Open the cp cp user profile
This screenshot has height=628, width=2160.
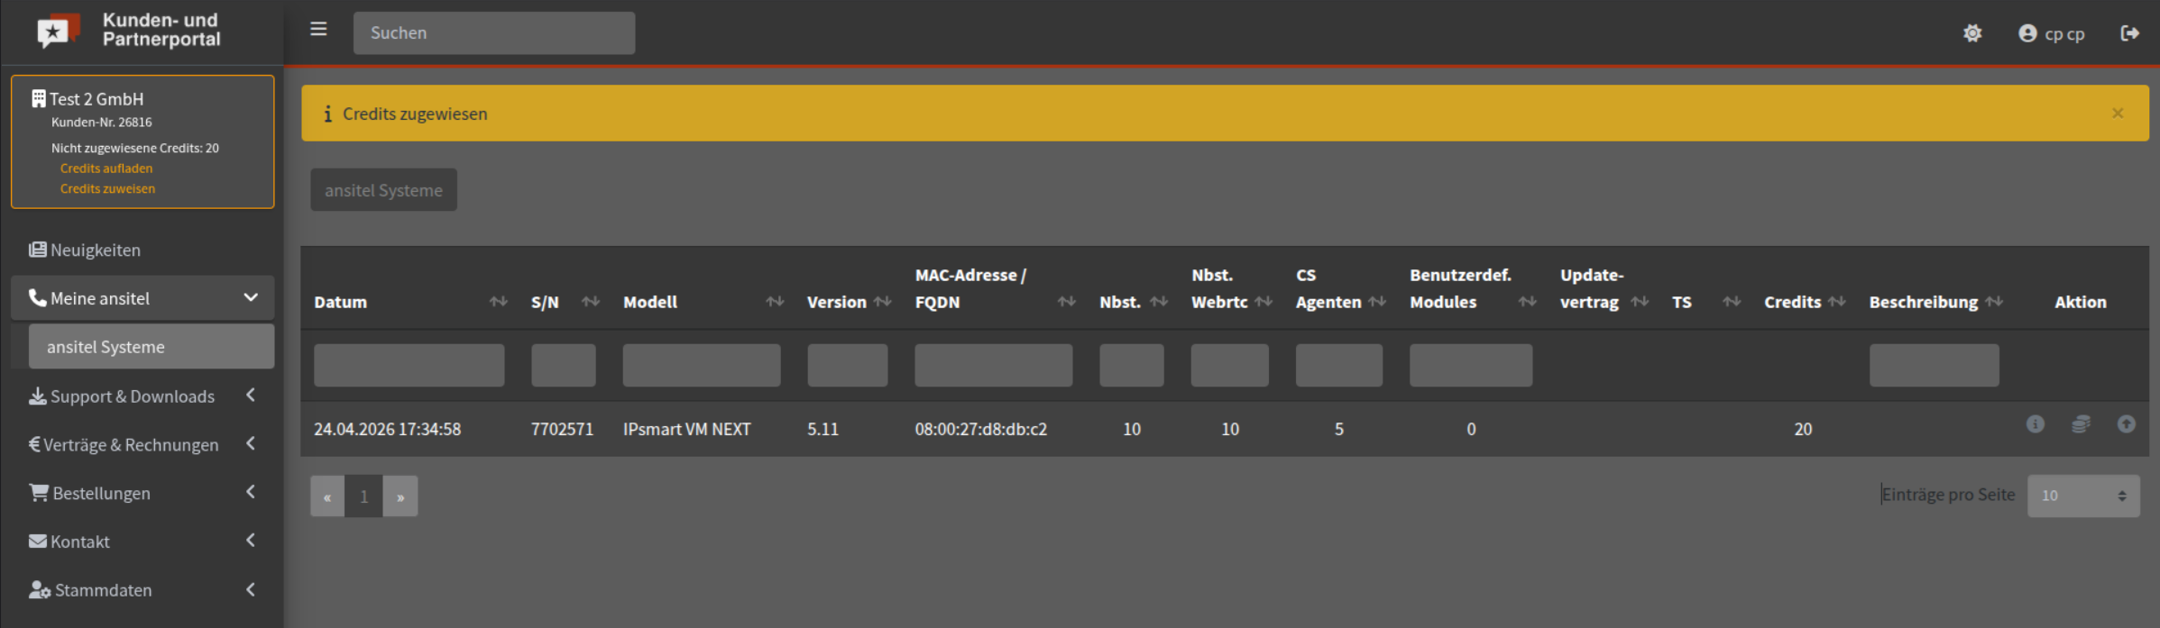click(x=2052, y=33)
